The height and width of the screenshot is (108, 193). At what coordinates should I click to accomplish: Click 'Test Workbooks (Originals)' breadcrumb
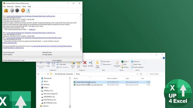click(64, 74)
